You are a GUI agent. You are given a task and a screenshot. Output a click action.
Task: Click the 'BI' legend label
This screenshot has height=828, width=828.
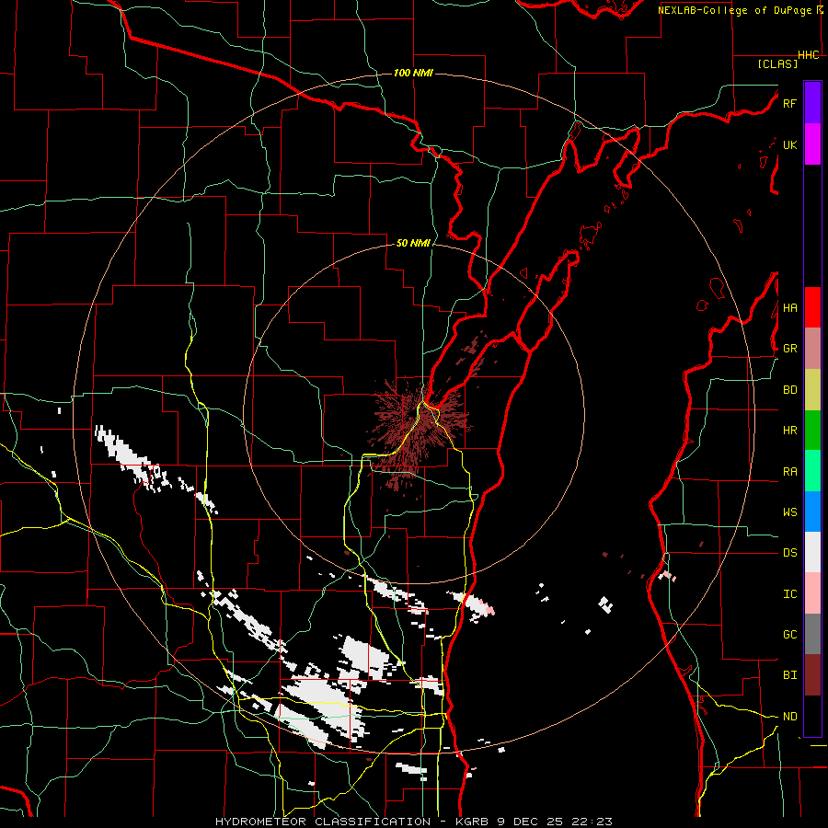(x=789, y=675)
